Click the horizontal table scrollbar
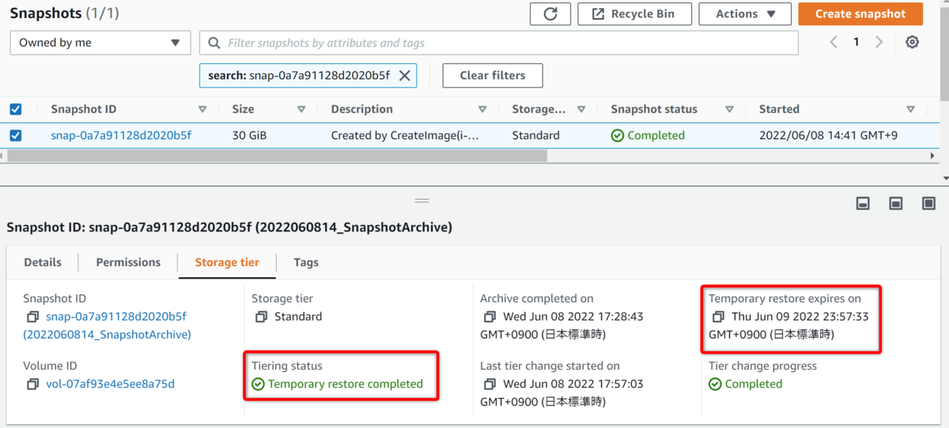949x428 pixels. tap(277, 156)
